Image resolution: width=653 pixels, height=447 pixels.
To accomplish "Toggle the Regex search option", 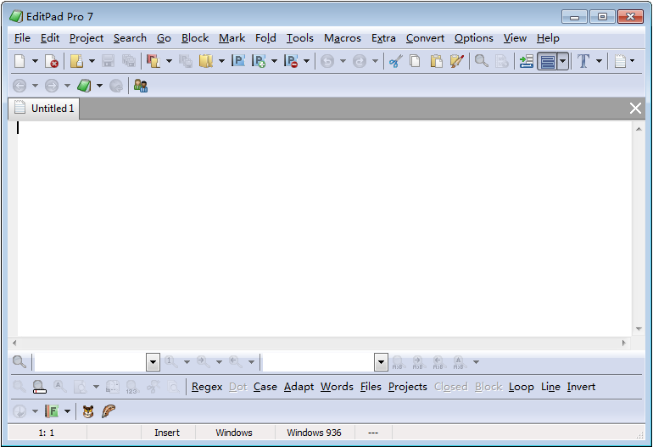I will 207,387.
